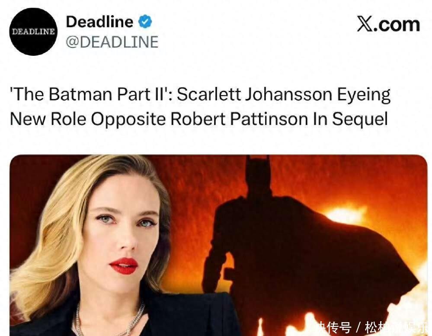Click the word Sequel in the headline
The image size is (432, 336).
360,119
